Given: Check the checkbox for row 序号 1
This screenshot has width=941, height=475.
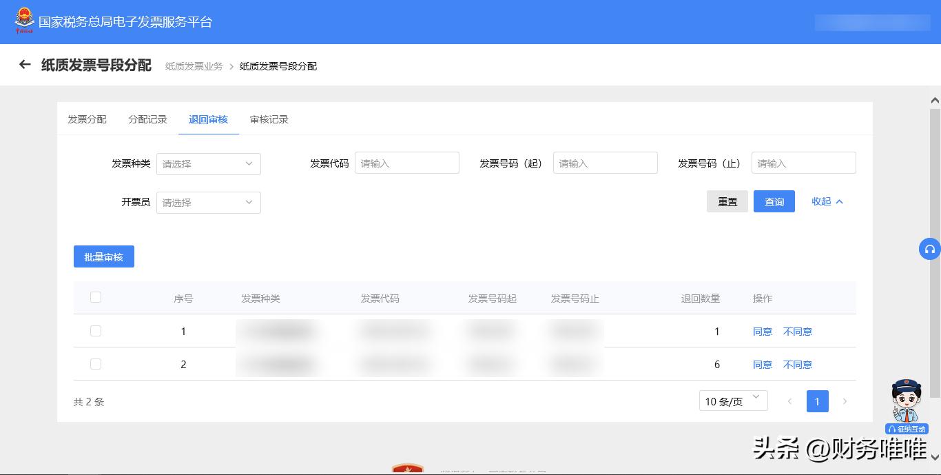Looking at the screenshot, I should click(96, 330).
